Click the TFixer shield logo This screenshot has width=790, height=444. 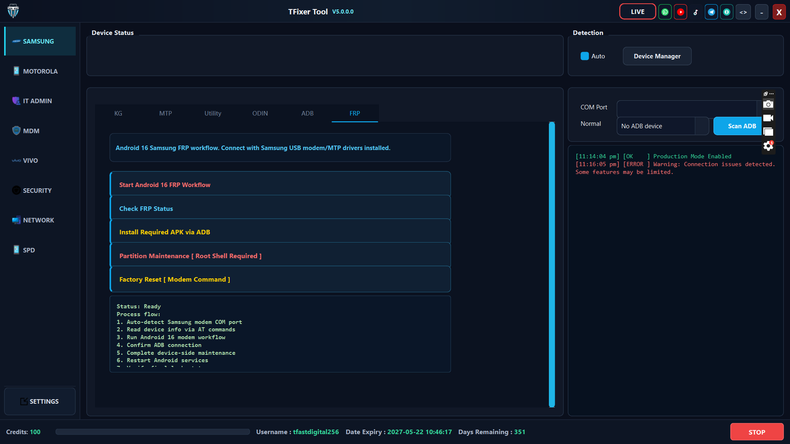pos(13,11)
